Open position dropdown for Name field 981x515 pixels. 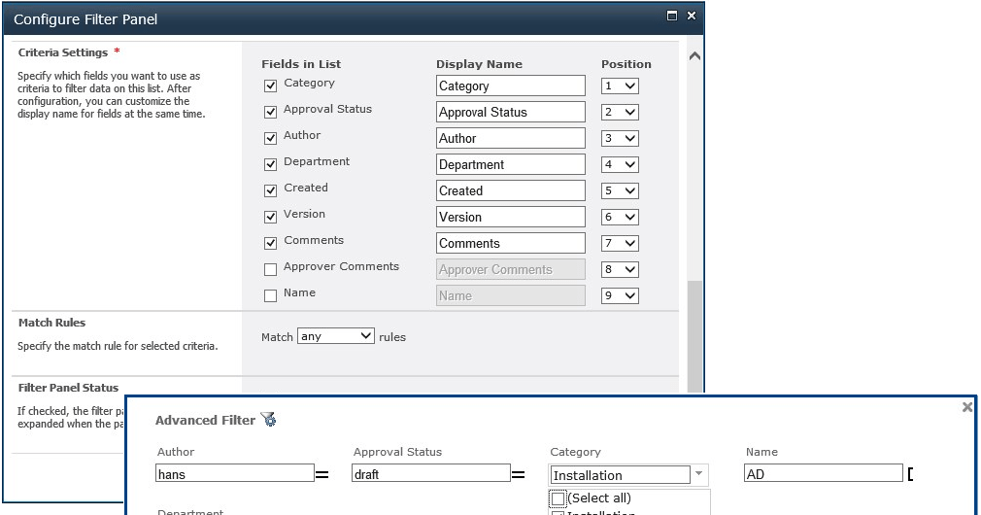620,296
